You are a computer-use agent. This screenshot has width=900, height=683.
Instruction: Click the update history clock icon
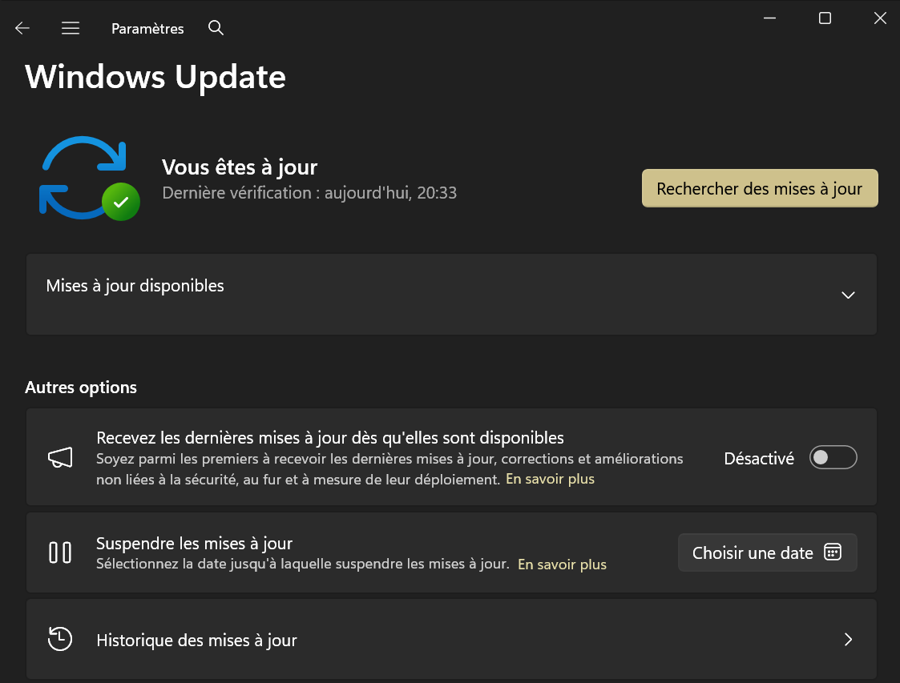point(60,639)
